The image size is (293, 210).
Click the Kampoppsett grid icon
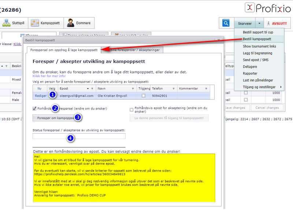point(35,23)
